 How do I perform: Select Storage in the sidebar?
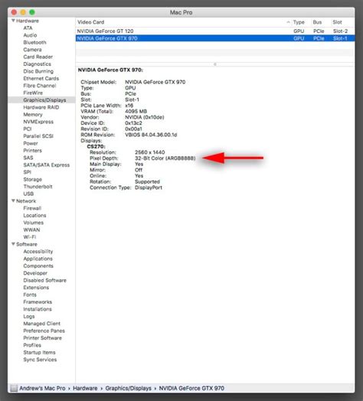pyautogui.click(x=33, y=179)
